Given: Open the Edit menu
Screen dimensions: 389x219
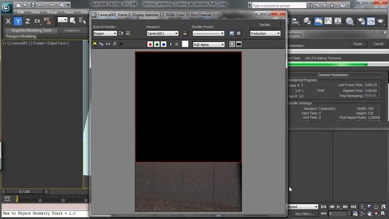Looking at the screenshot, I should (21, 12).
